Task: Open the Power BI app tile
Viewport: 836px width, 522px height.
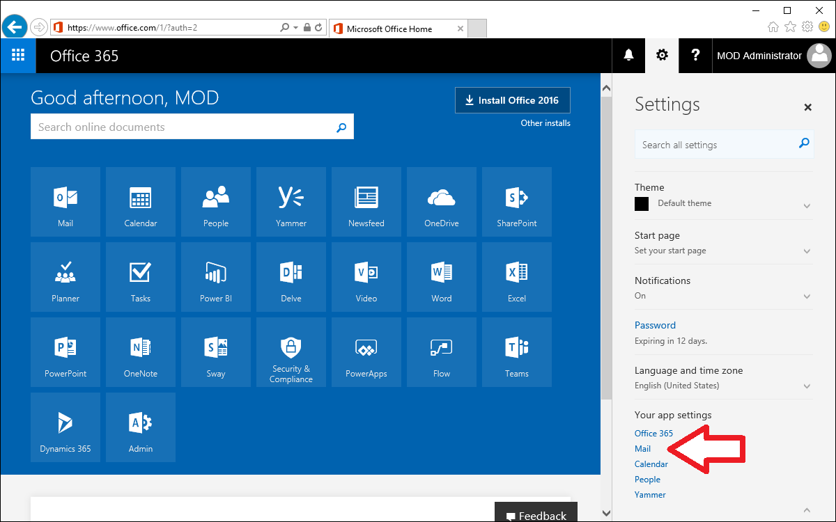Action: [216, 277]
